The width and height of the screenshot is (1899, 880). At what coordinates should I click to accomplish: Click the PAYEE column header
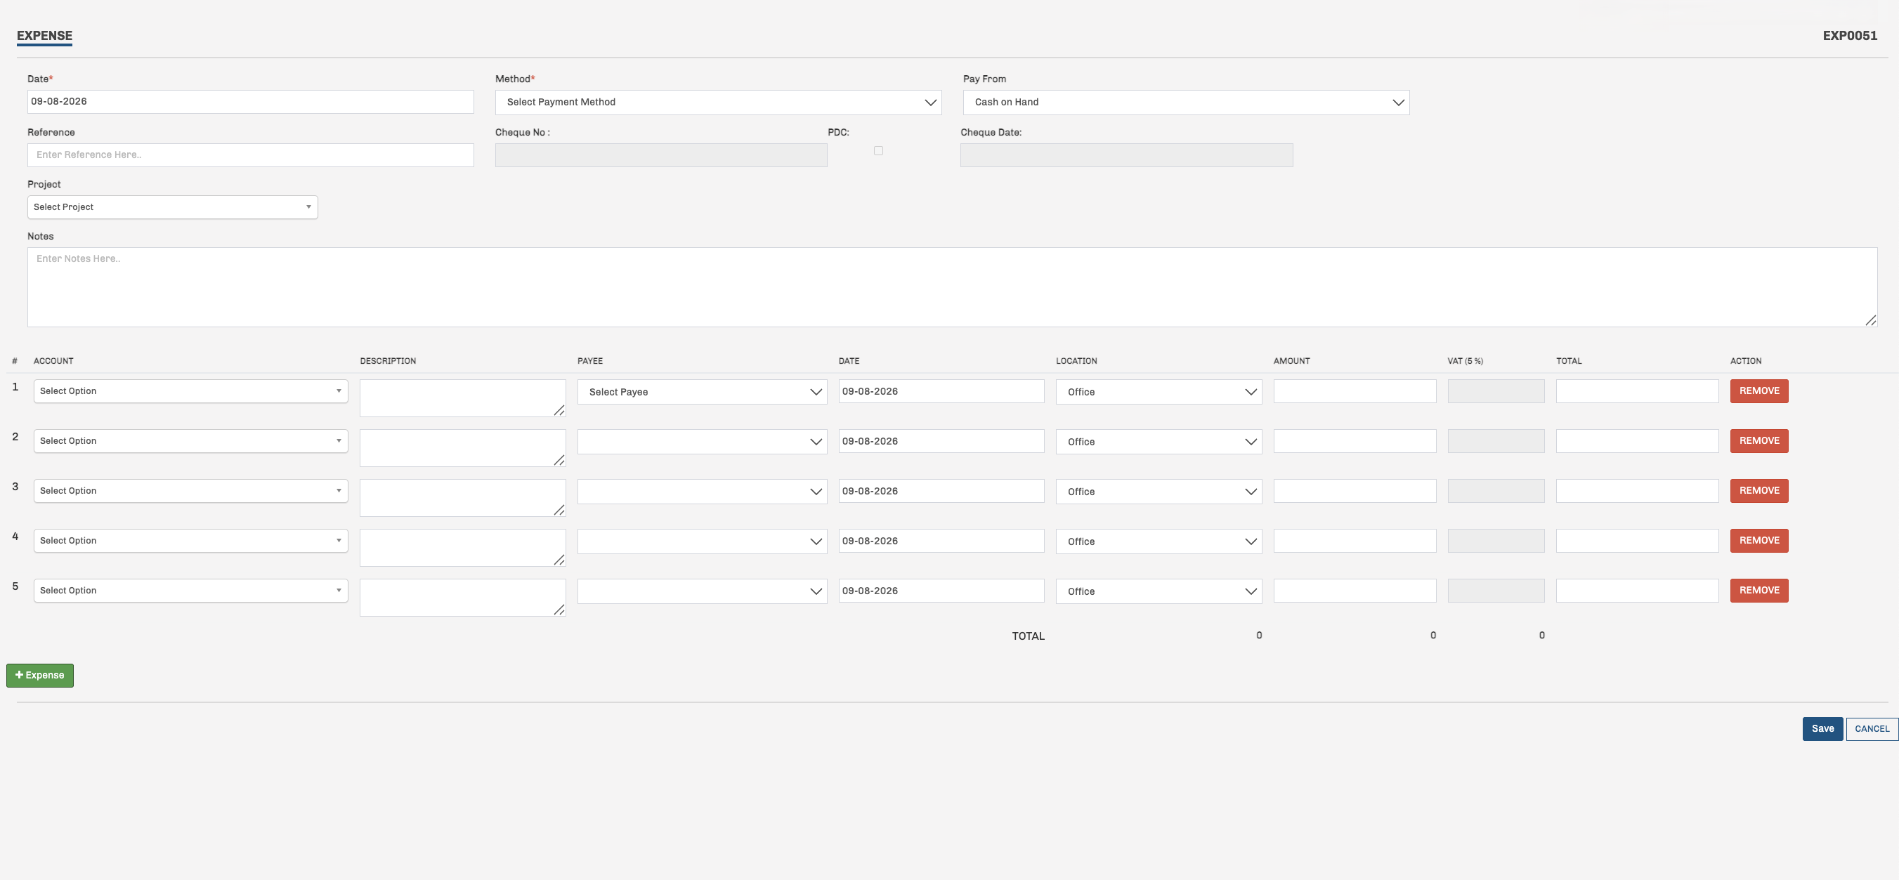click(589, 361)
